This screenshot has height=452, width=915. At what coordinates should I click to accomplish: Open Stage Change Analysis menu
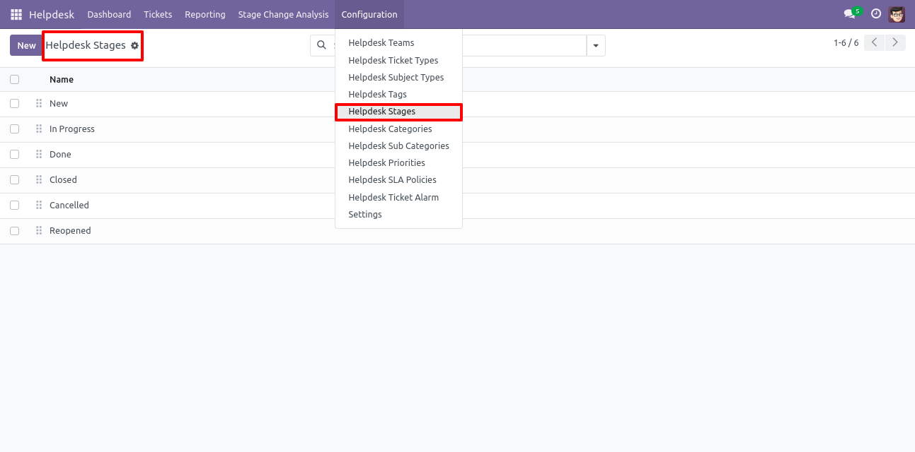tap(283, 14)
